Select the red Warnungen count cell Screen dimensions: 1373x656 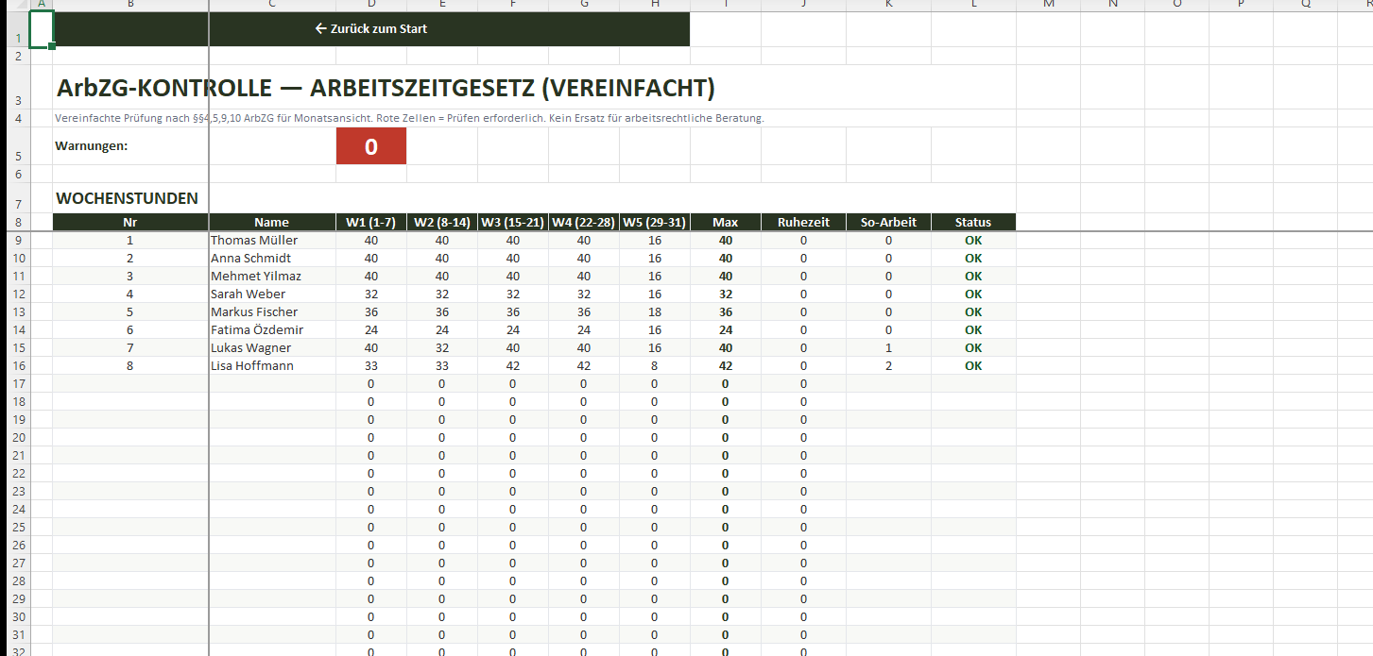click(x=370, y=146)
